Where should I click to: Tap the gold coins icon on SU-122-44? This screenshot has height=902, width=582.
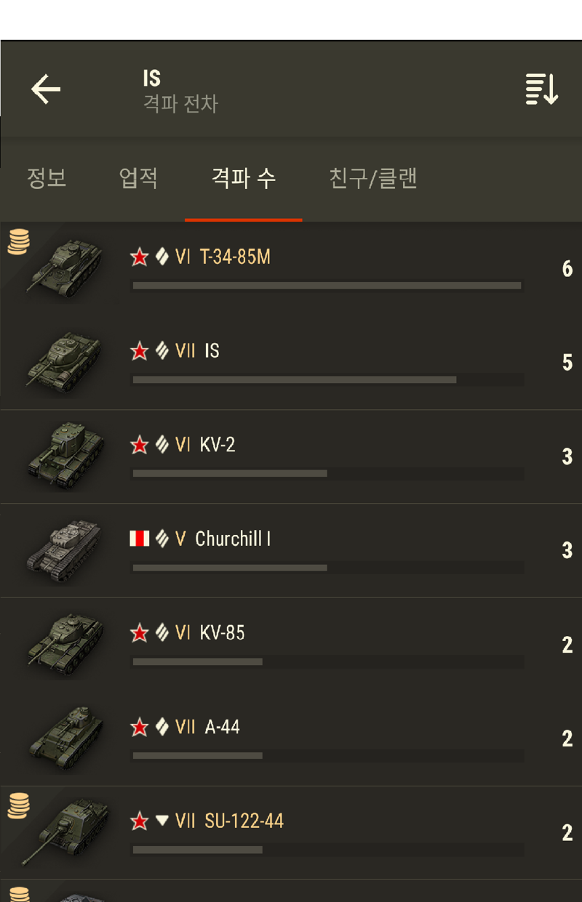(19, 805)
